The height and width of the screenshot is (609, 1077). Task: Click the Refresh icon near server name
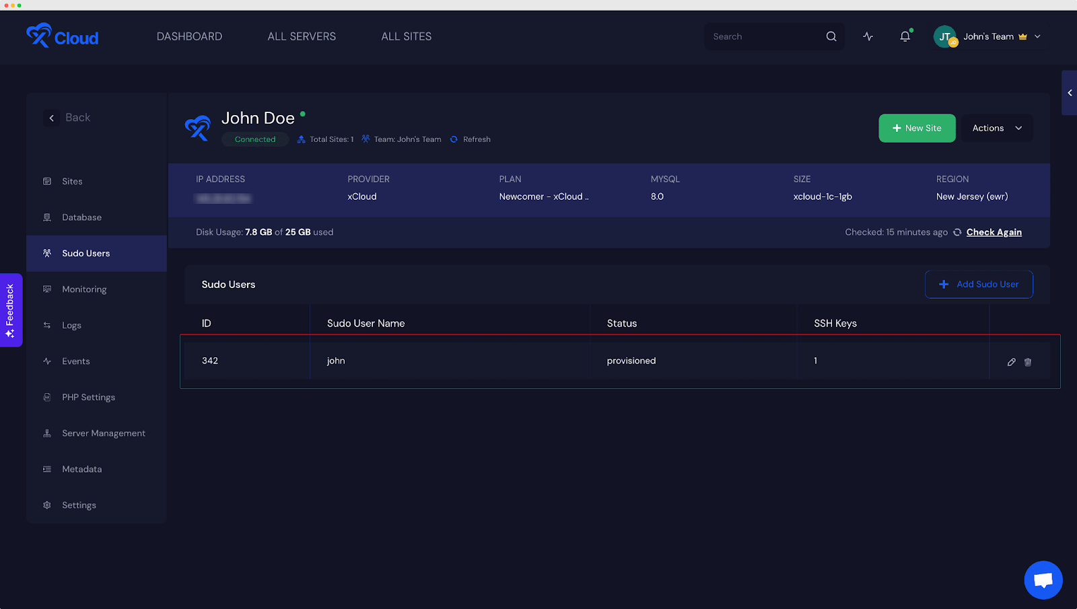coord(454,139)
